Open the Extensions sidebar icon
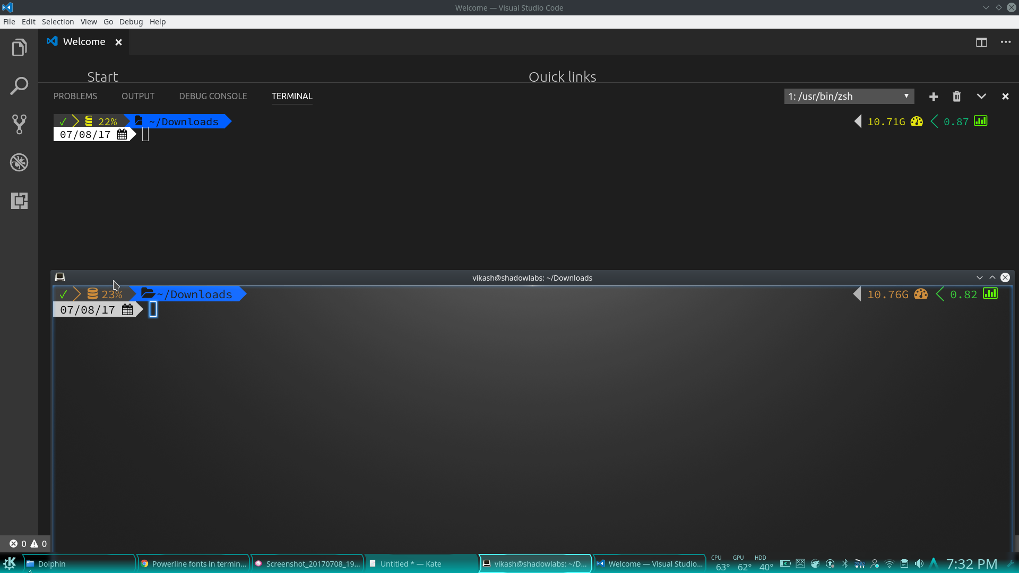 click(19, 201)
